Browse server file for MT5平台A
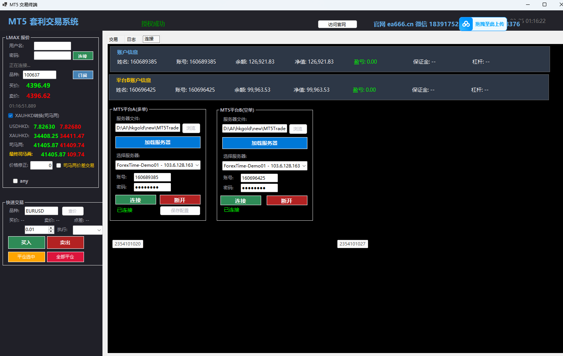Viewport: 563px width, 356px height. point(191,128)
